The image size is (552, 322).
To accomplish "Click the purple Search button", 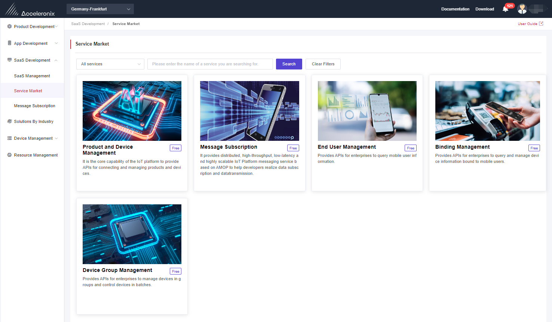I will [289, 64].
